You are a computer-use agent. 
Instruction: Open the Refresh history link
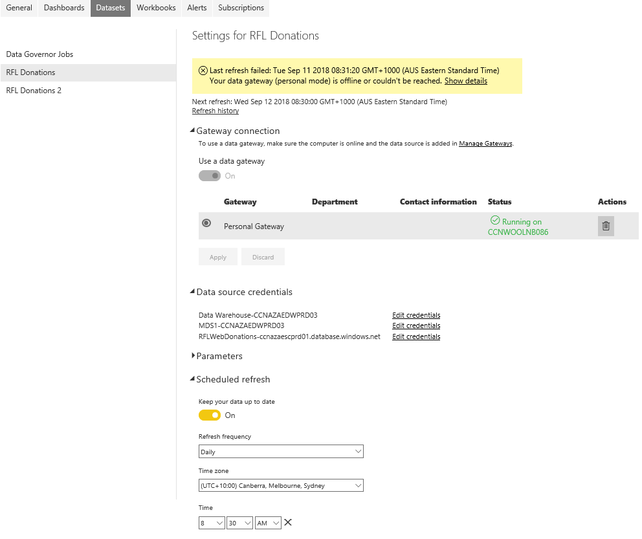(216, 111)
